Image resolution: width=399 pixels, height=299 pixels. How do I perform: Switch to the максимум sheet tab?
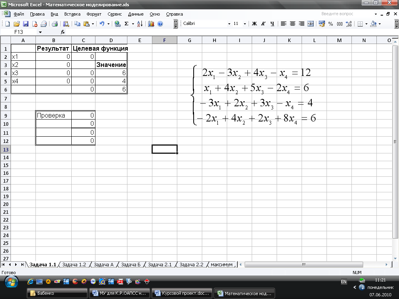click(222, 265)
